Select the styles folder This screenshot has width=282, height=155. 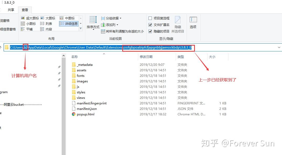(x=79, y=92)
